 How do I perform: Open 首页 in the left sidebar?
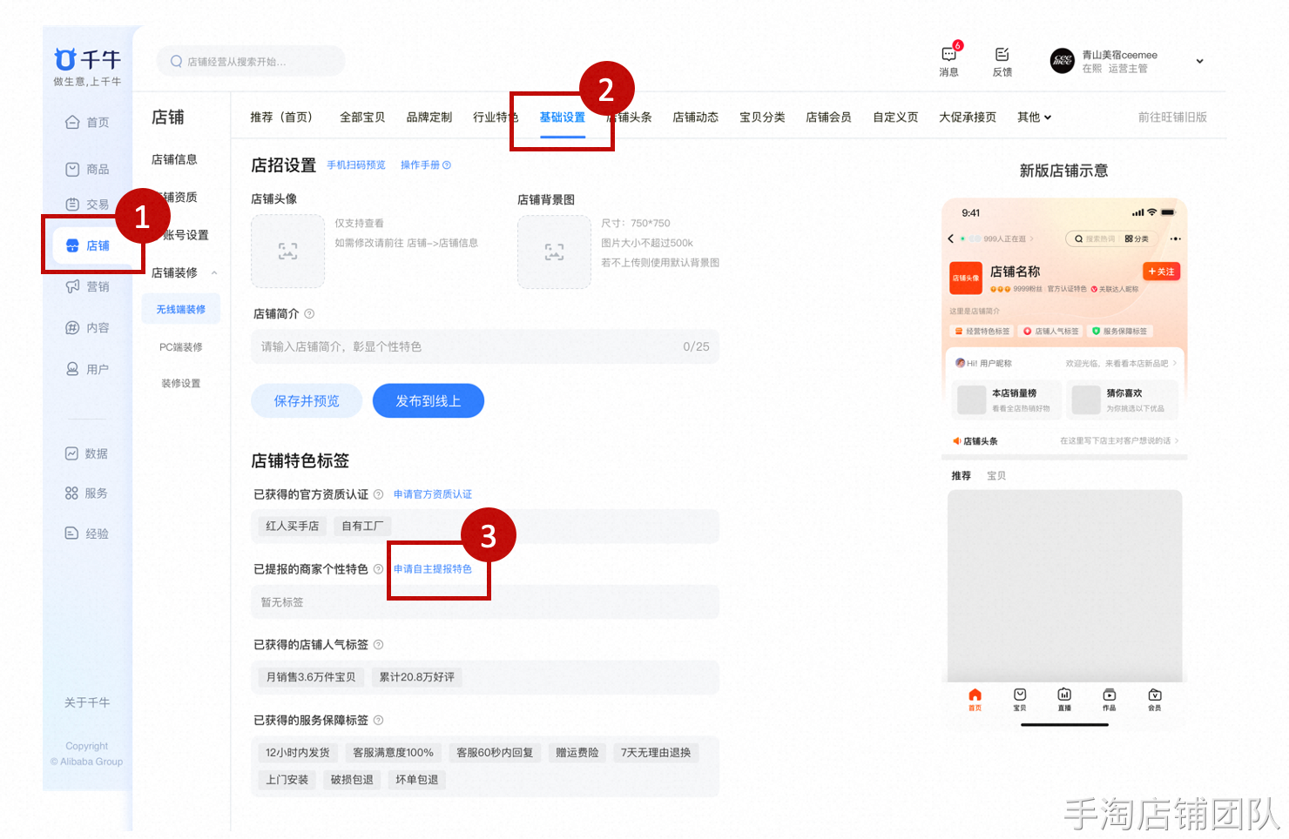tap(87, 123)
